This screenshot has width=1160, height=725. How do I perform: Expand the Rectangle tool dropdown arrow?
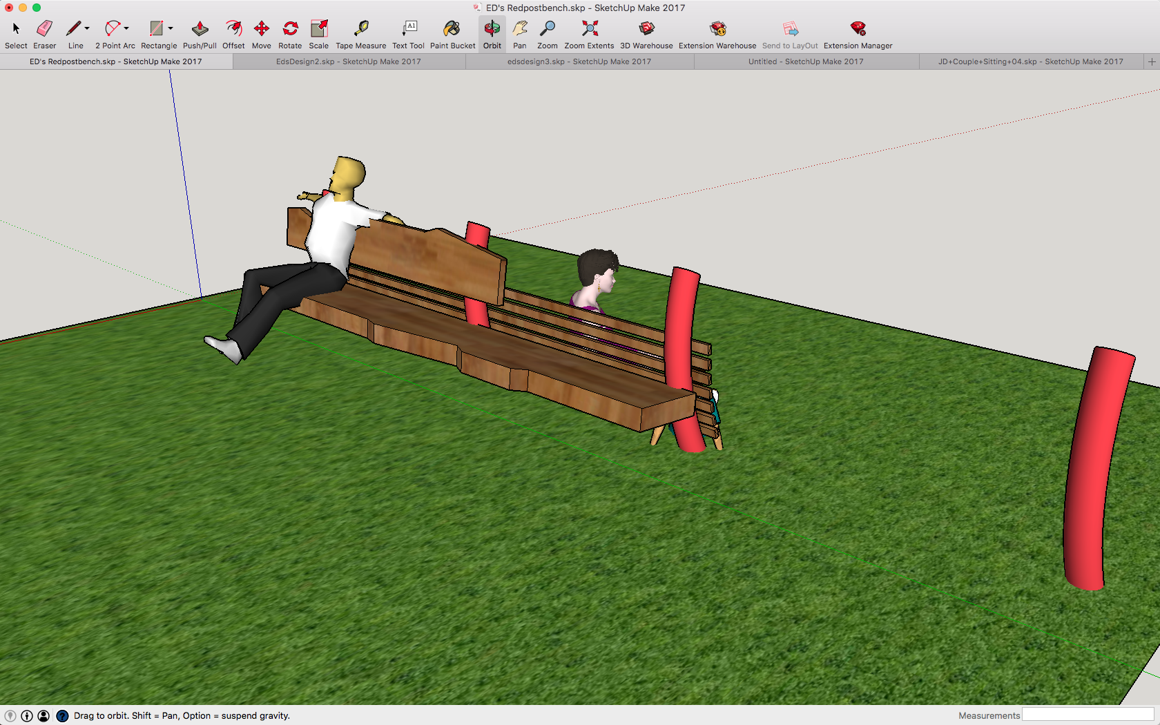point(171,28)
